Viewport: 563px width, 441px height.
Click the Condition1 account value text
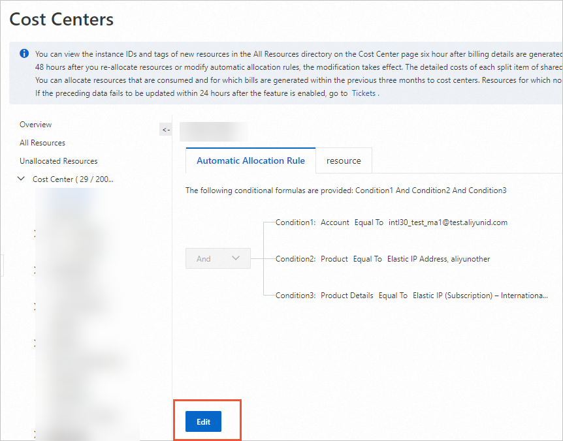[x=448, y=222]
